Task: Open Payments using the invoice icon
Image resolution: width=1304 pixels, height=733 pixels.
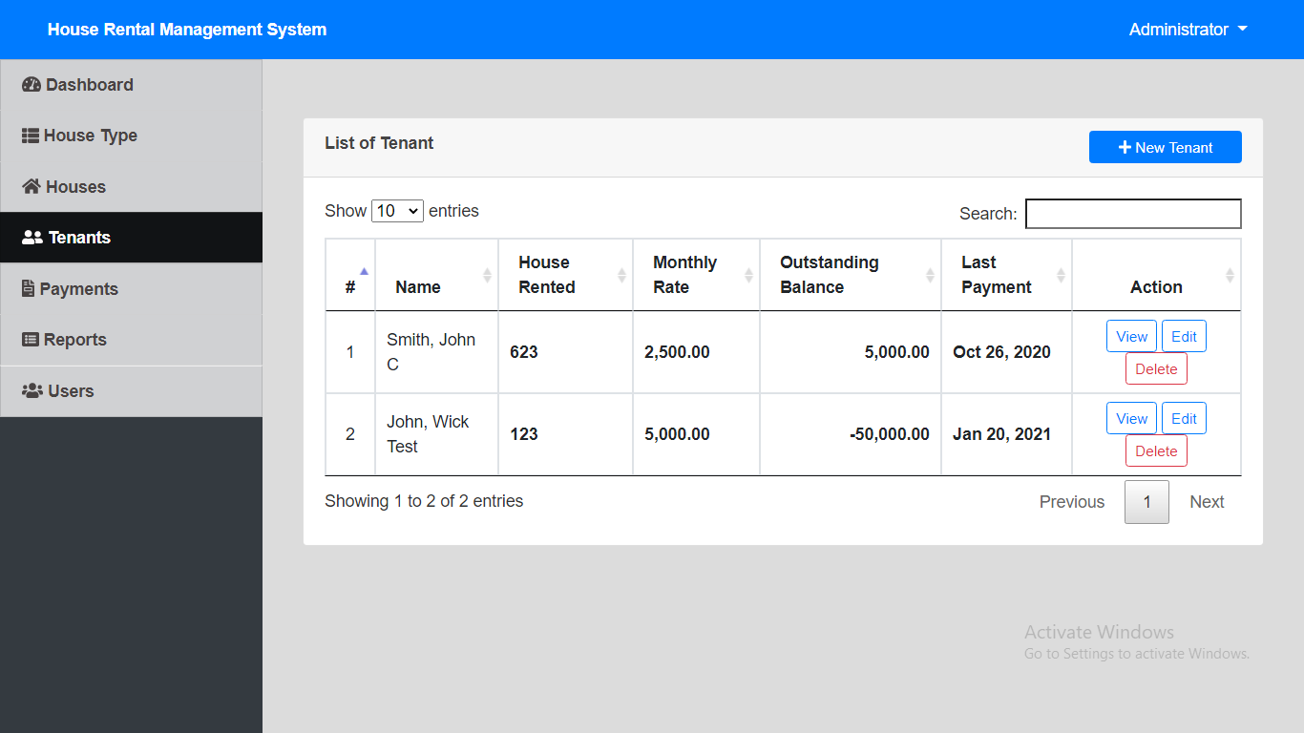Action: click(30, 288)
